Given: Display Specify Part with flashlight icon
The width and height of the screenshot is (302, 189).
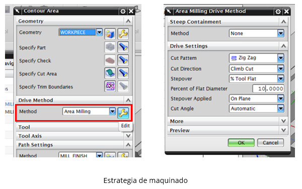Looking at the screenshot, I should click(123, 47).
